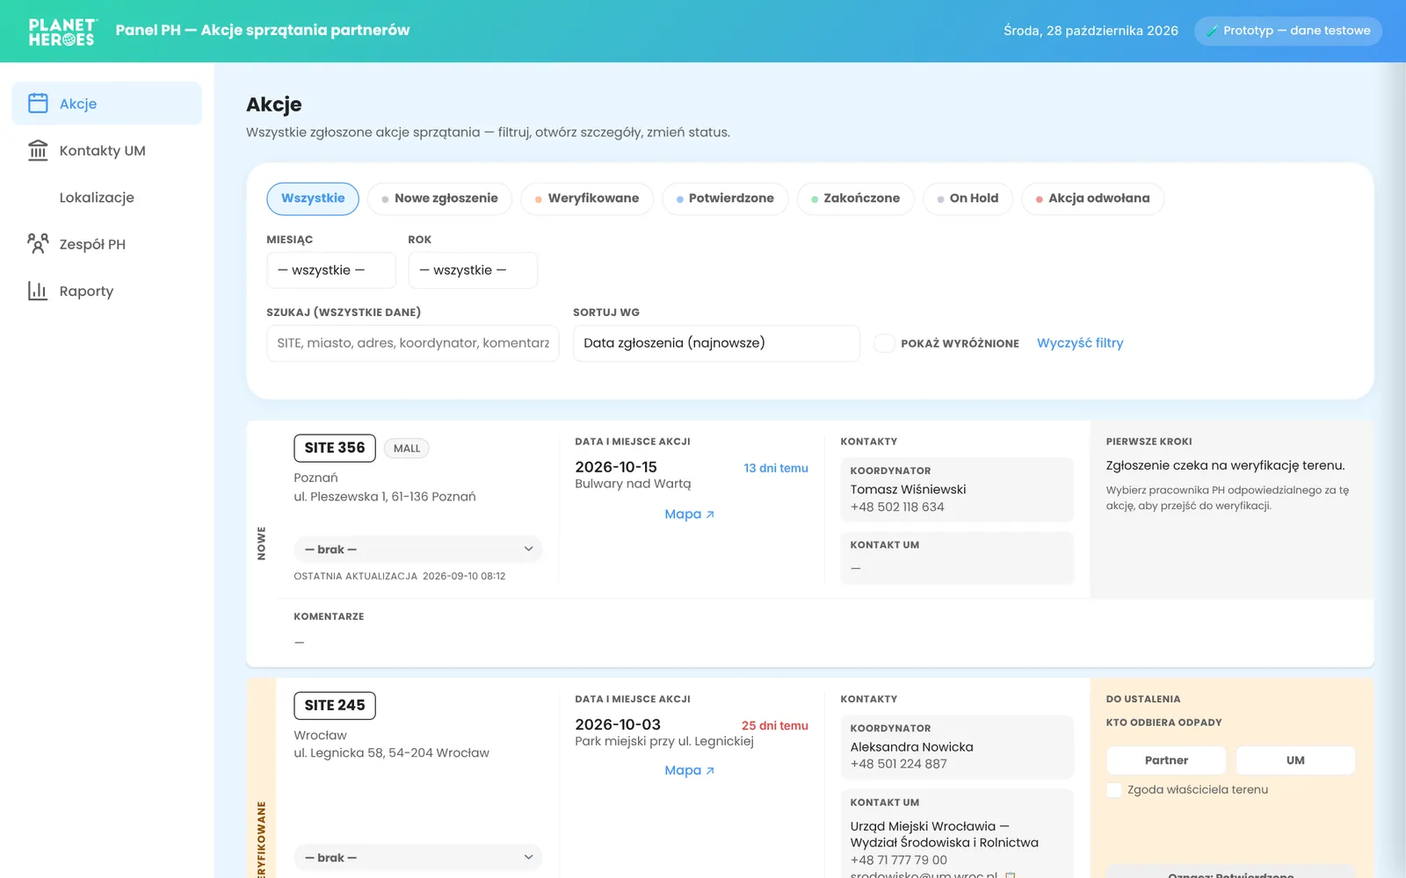Click the Ostatnia aktualizacja timestamp 2026-09-10 08:12
1406x878 pixels.
click(464, 577)
